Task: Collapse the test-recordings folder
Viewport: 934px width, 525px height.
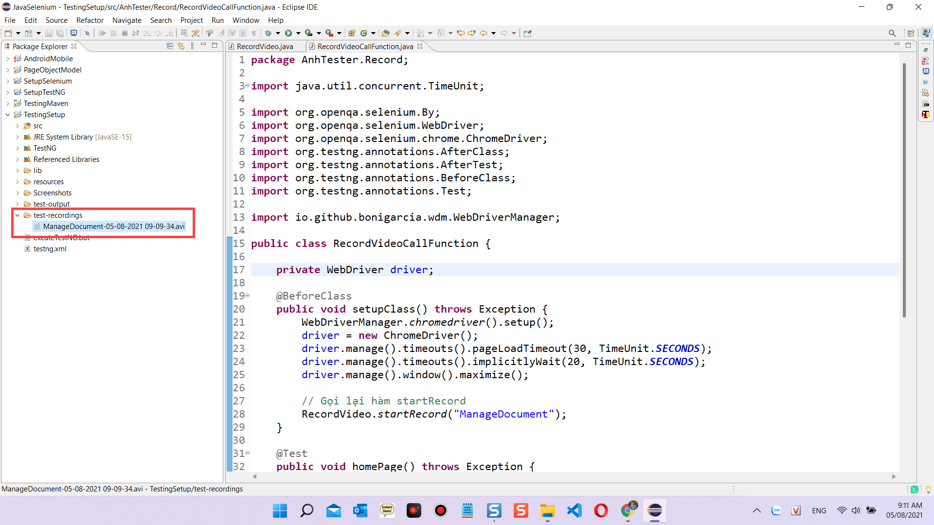Action: point(18,215)
